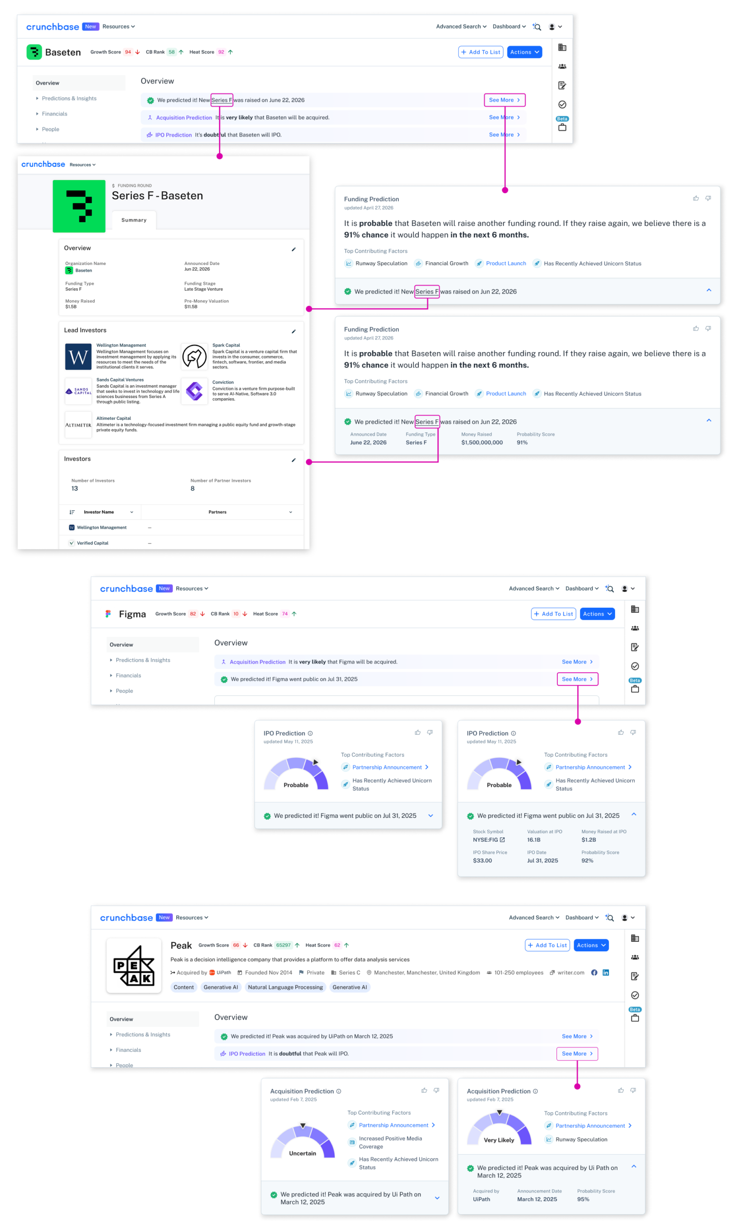739x1230 pixels.
Task: Click the search icon in the Baseten header
Action: coord(537,27)
